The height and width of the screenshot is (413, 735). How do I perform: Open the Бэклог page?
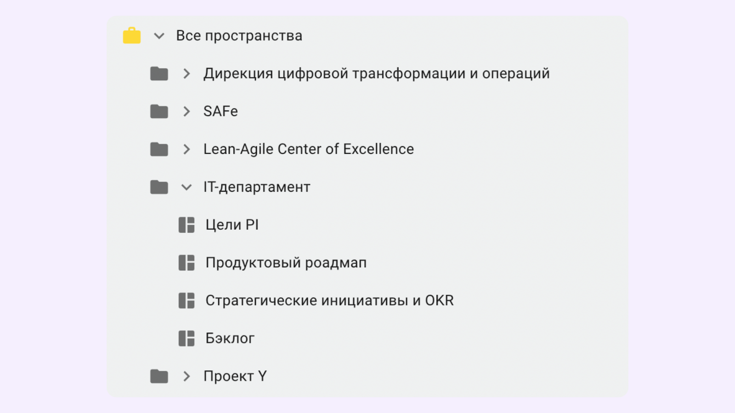(230, 338)
